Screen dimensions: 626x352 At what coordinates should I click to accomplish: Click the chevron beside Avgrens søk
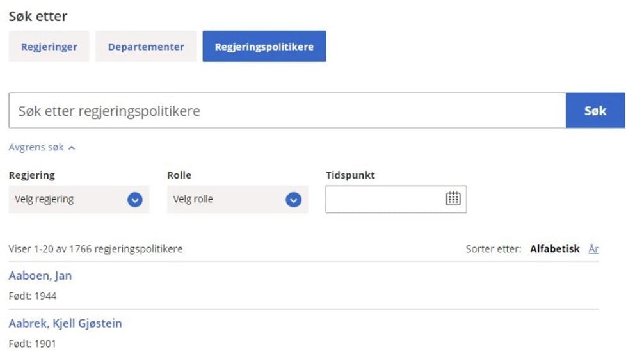(72, 148)
